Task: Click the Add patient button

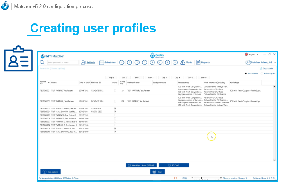Action: click(x=50, y=172)
